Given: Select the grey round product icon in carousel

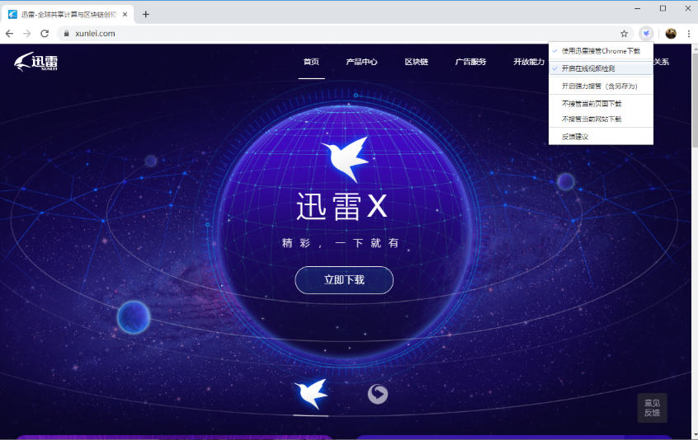Looking at the screenshot, I should pyautogui.click(x=378, y=395).
